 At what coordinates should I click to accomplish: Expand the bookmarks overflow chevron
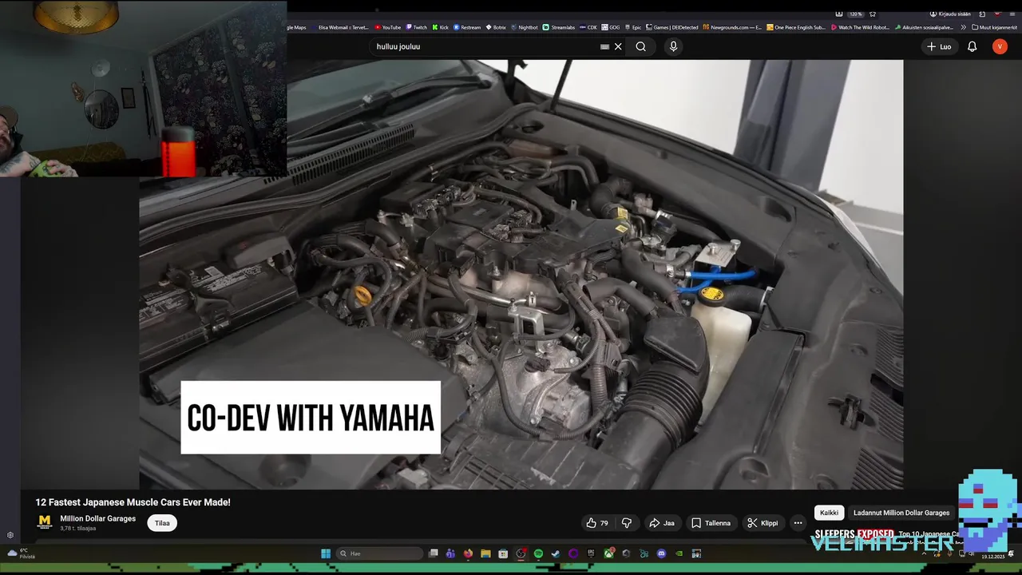point(963,27)
